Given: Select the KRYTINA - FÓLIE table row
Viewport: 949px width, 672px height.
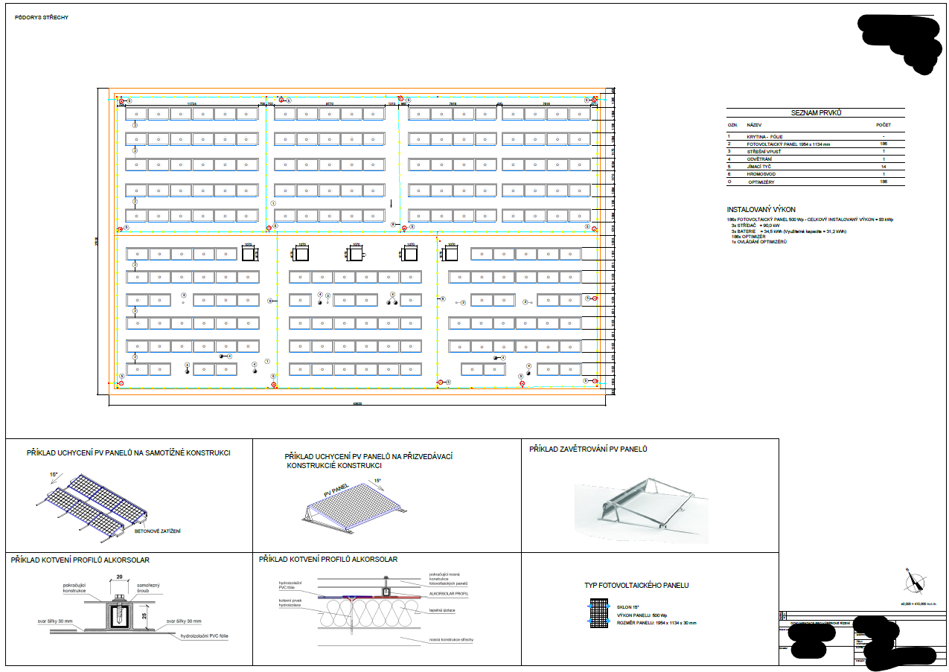Looking at the screenshot, I should tap(815, 137).
